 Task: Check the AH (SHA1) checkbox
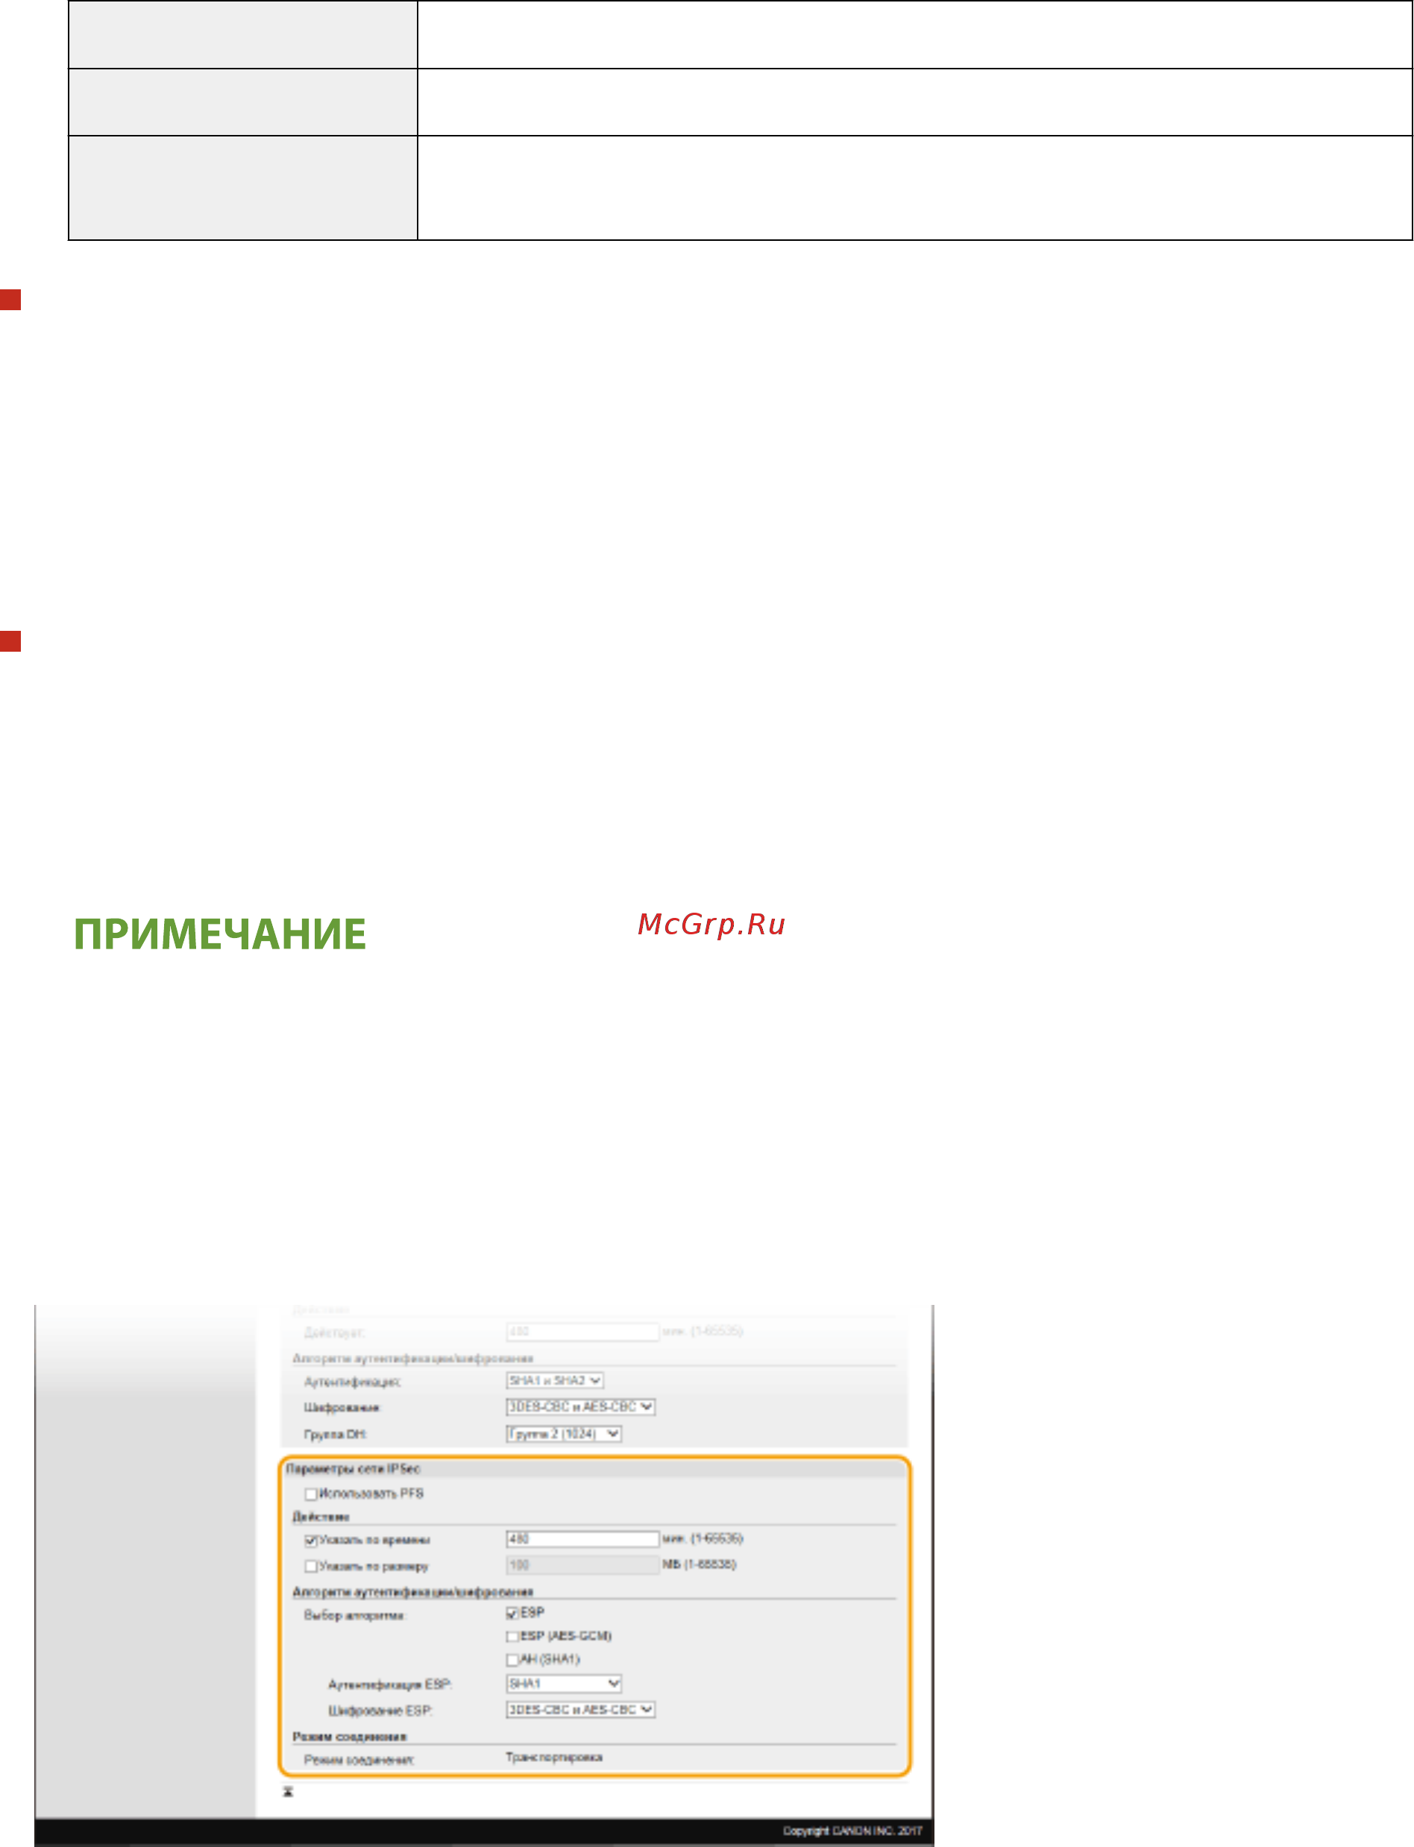click(x=512, y=1660)
